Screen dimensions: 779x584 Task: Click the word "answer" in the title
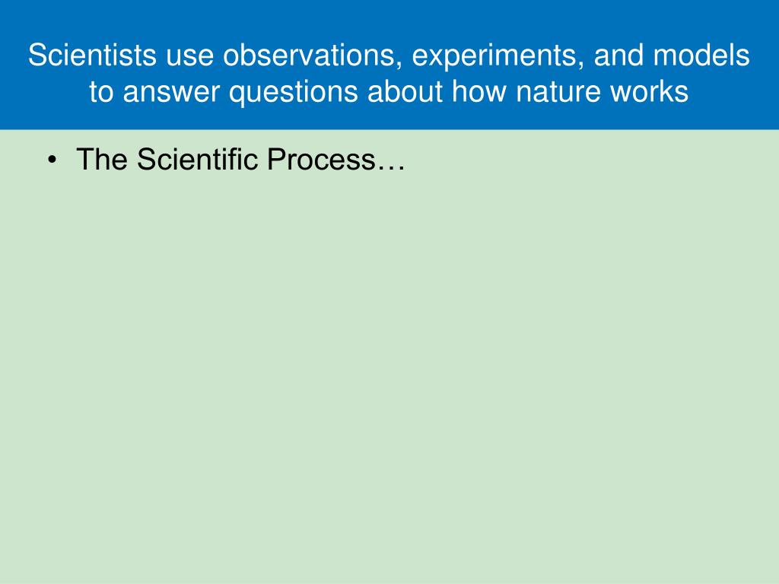click(171, 92)
